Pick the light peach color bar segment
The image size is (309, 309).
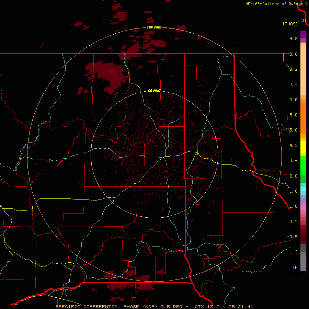click(303, 70)
